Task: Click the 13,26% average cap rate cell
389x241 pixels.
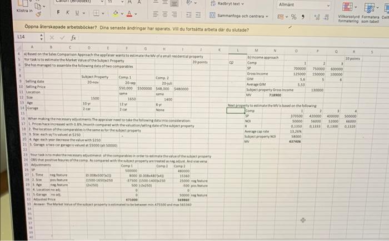Action: 296,132
